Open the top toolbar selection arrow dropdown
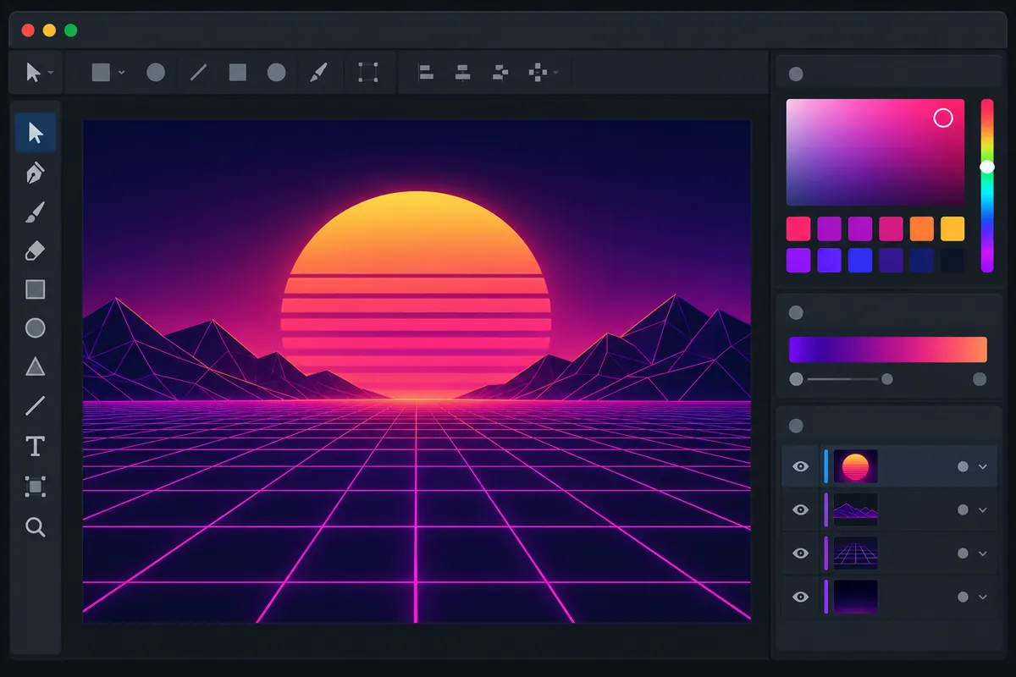This screenshot has width=1016, height=677. click(x=51, y=73)
